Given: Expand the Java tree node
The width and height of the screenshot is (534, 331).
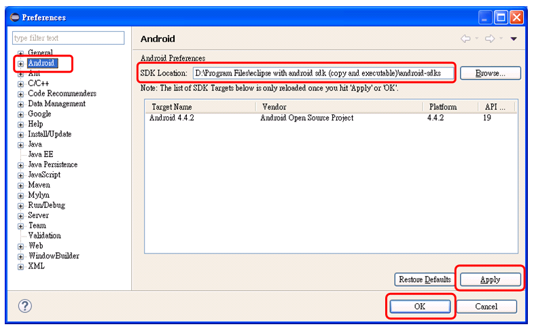Looking at the screenshot, I should [20, 145].
